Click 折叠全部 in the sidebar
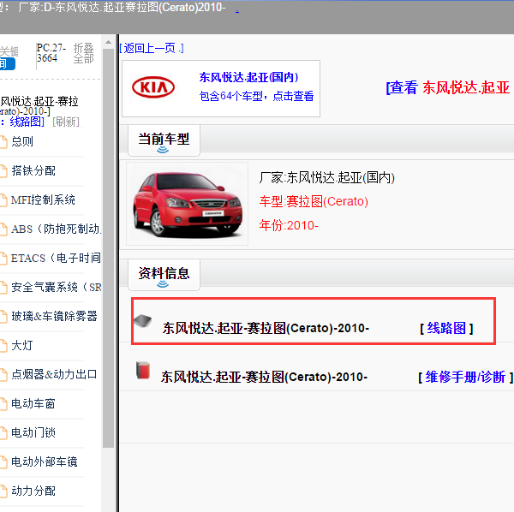The height and width of the screenshot is (512, 514). (84, 53)
